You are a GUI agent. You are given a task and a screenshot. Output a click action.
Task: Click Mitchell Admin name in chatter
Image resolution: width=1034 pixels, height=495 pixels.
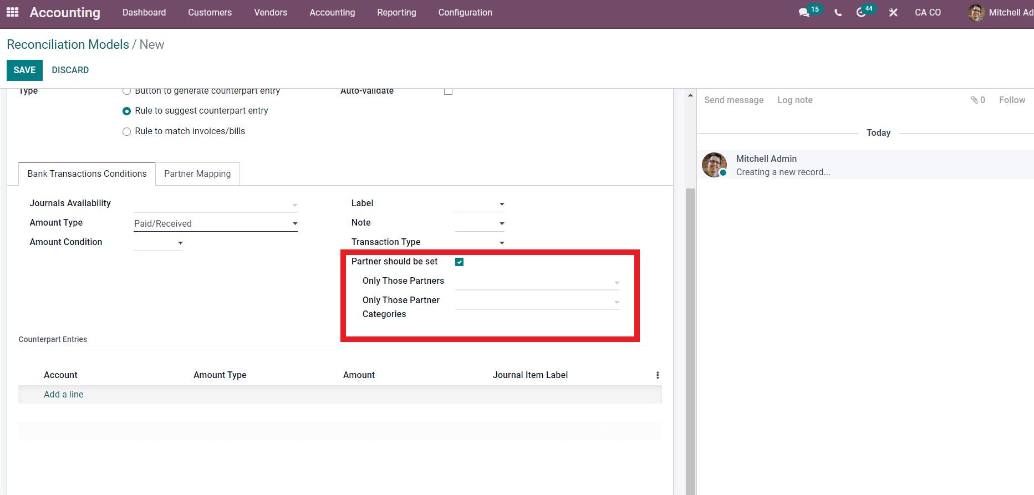click(x=766, y=159)
